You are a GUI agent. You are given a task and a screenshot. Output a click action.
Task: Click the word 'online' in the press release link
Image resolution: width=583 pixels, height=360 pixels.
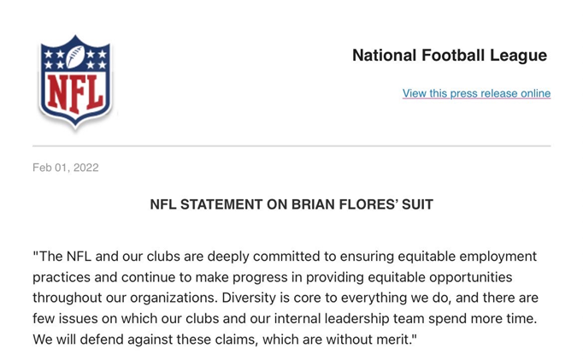pyautogui.click(x=535, y=93)
